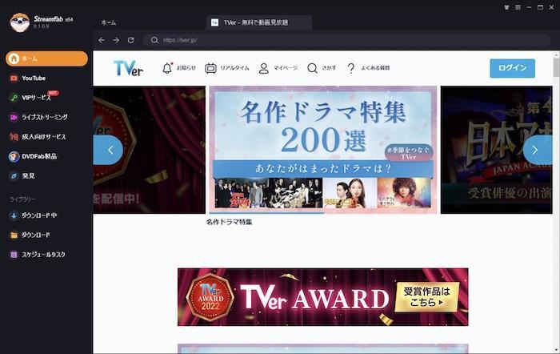Open よくある質問 help icon
Screen dimensions: 560x354
tap(351, 68)
